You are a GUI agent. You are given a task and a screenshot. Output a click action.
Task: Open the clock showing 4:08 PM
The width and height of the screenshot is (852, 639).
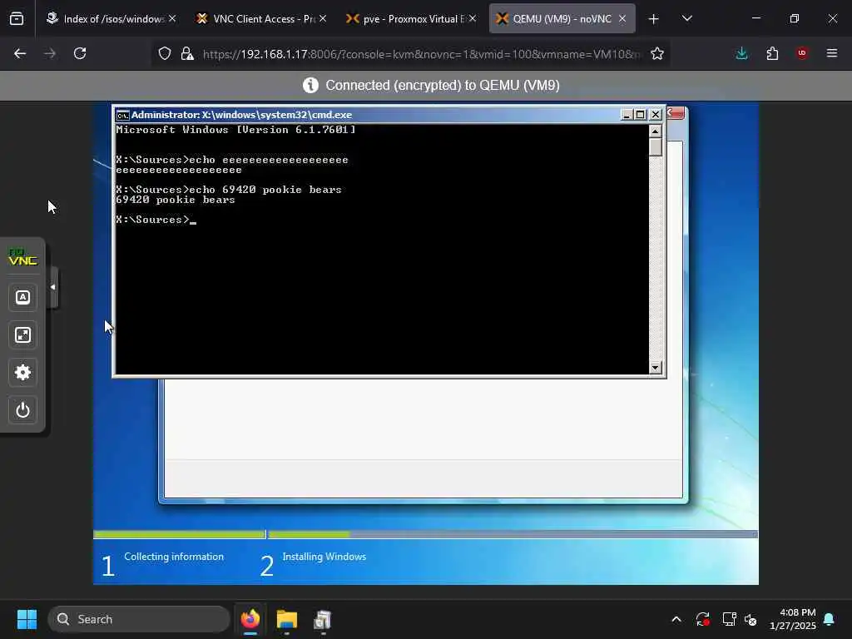[793, 619]
